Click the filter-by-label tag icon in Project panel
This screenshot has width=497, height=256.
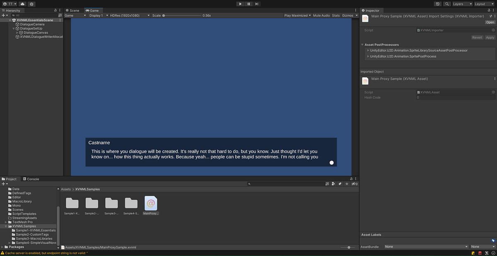pyautogui.click(x=340, y=184)
